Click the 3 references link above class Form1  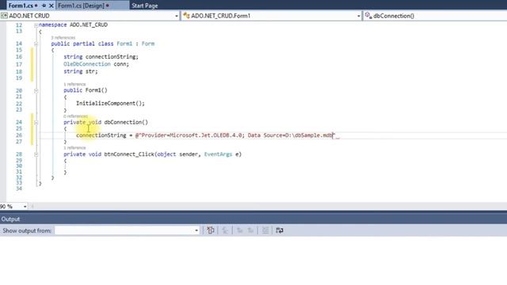pyautogui.click(x=63, y=38)
